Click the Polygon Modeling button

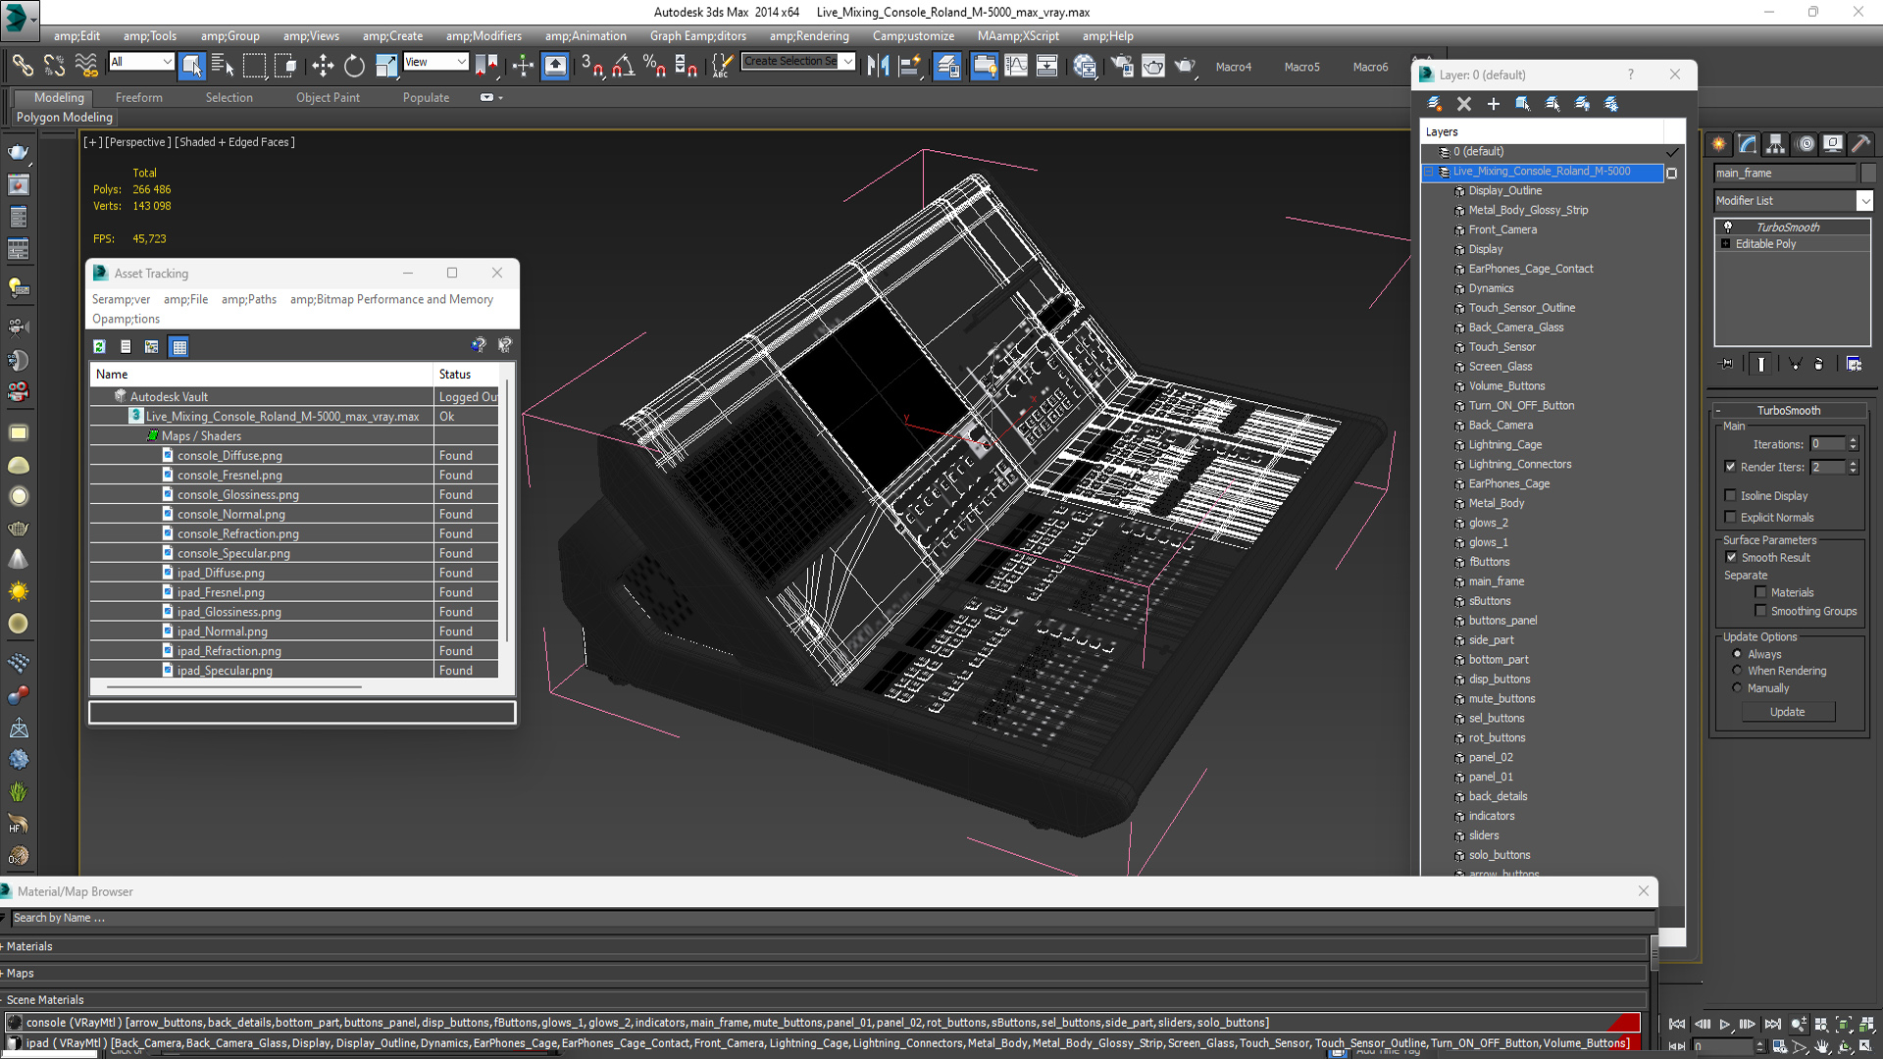tap(65, 117)
